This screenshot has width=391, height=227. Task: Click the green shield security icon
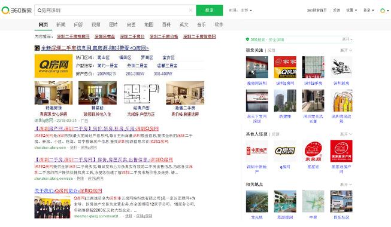(247, 39)
